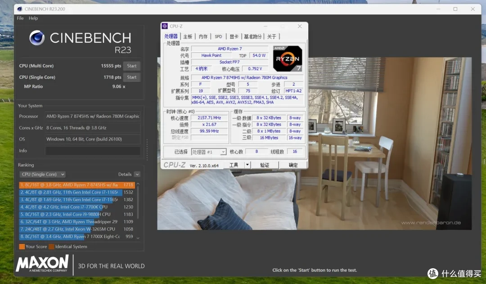Click the core speed value 2157.71 MHz
Image resolution: width=486 pixels, height=284 pixels.
[x=210, y=118]
